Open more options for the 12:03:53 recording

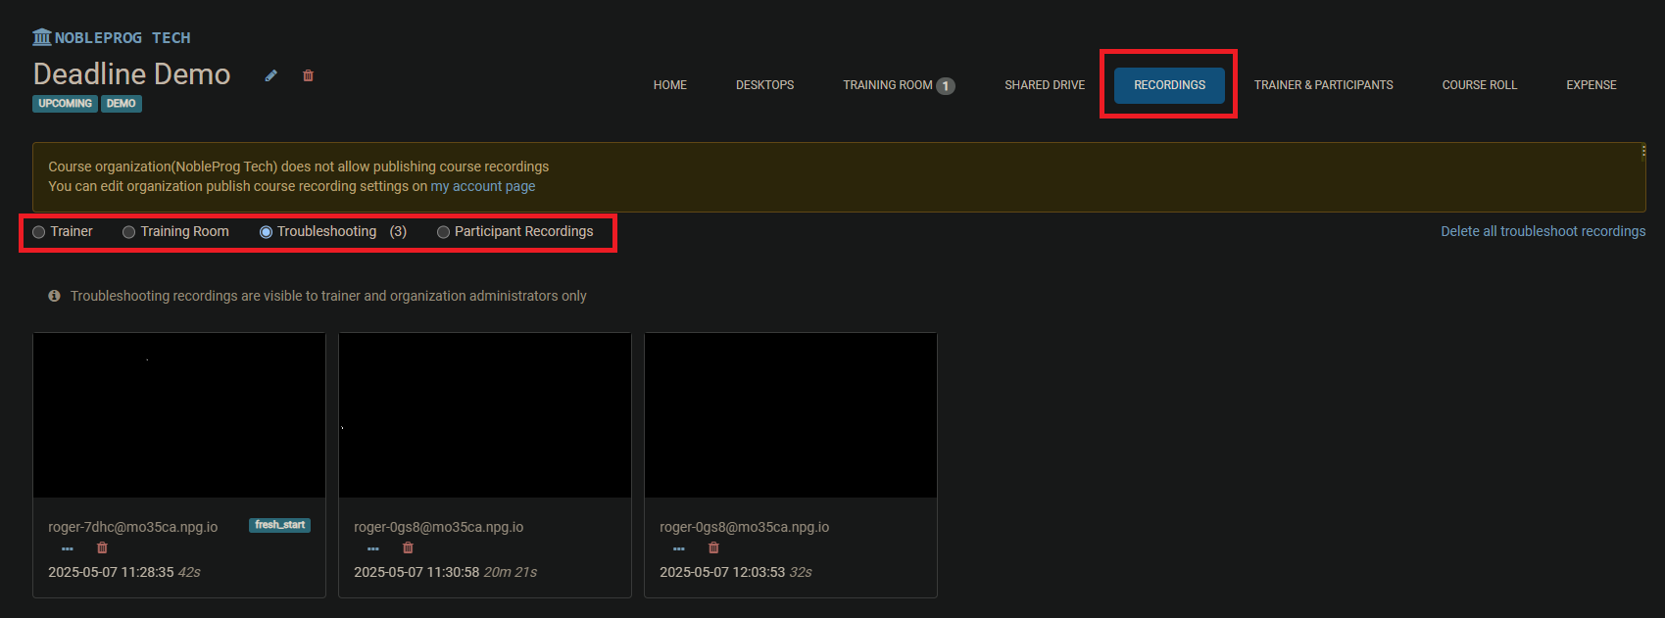click(x=679, y=548)
